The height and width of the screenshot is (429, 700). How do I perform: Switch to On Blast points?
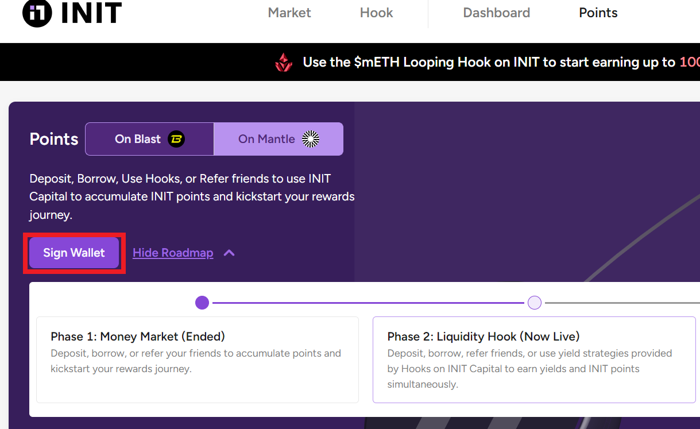149,139
